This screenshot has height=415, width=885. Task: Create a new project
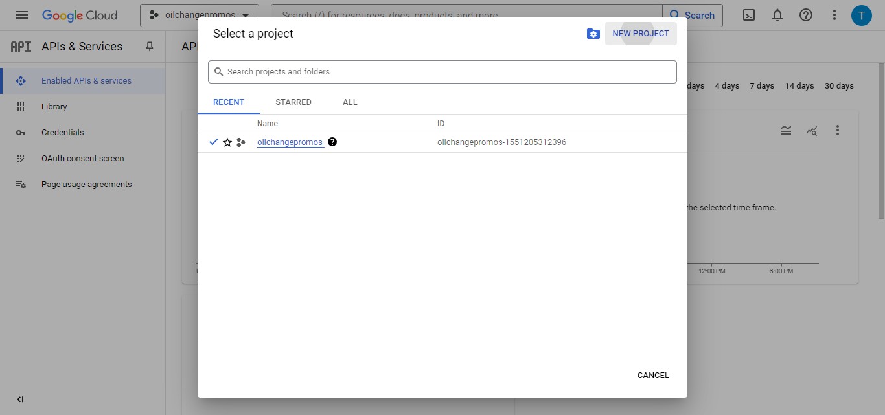pos(641,33)
